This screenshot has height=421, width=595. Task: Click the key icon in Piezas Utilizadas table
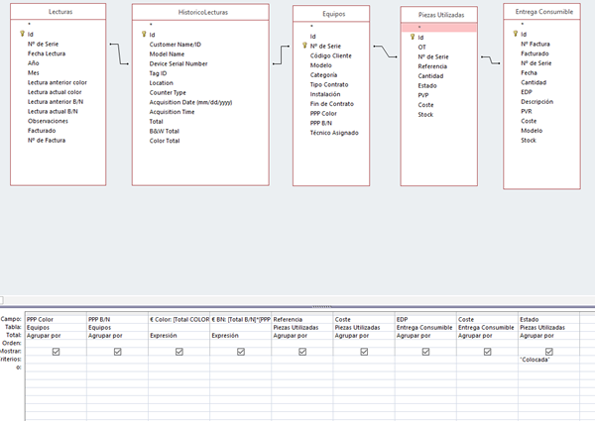coord(412,38)
